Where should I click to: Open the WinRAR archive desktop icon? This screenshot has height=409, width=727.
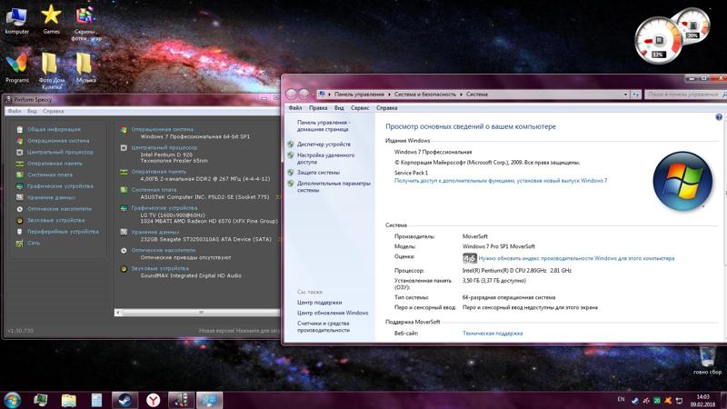[x=85, y=24]
